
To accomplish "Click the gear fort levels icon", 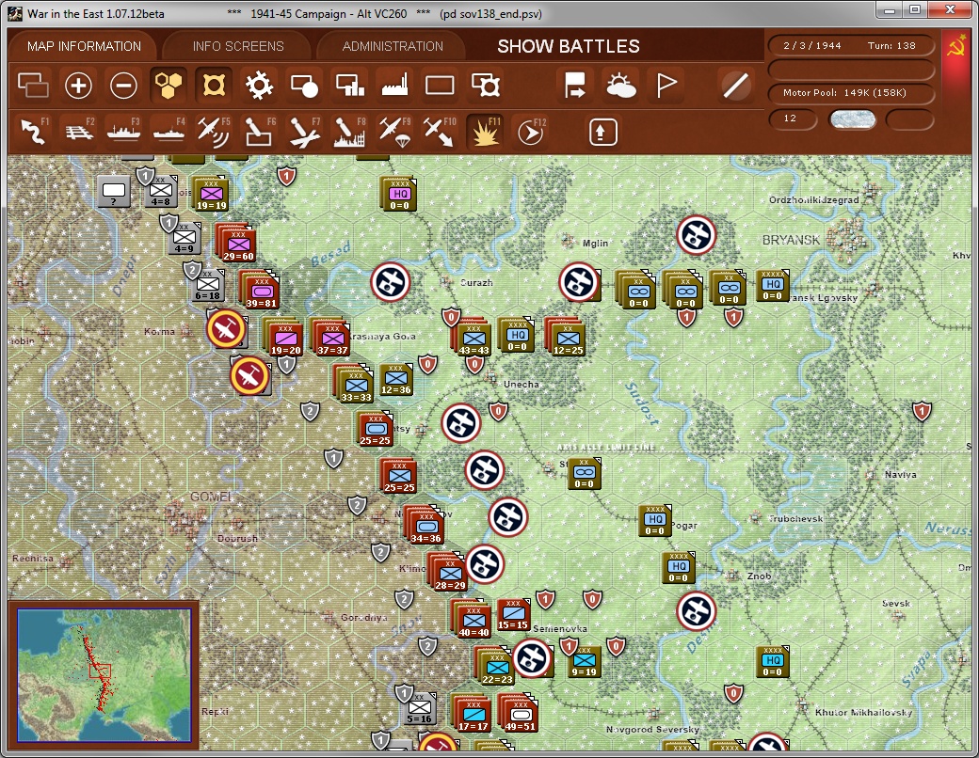I will coord(259,86).
